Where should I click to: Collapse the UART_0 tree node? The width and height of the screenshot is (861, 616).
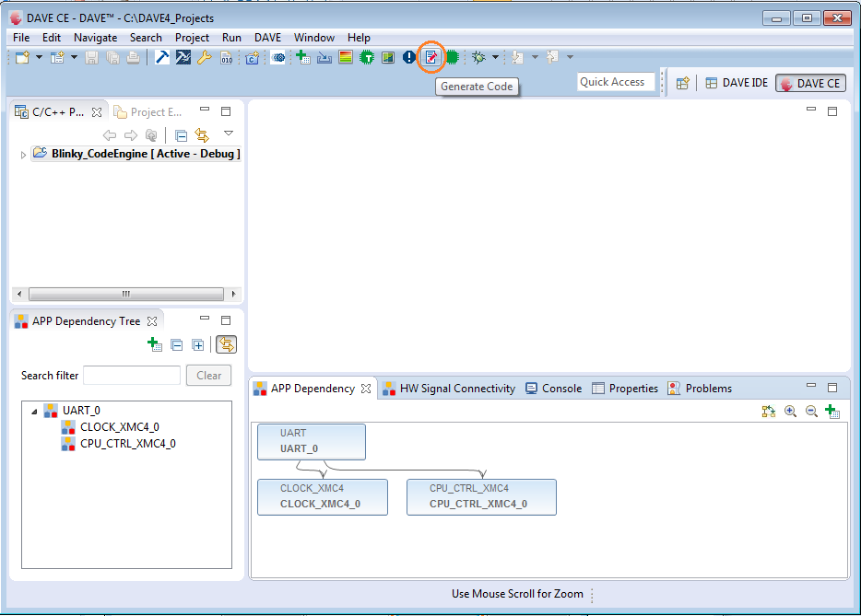point(34,412)
